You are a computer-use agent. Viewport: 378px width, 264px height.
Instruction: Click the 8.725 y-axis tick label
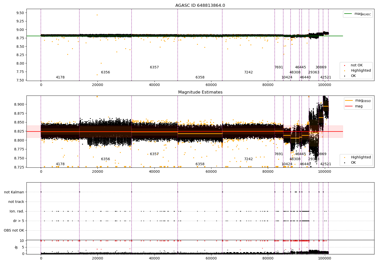[19, 167]
